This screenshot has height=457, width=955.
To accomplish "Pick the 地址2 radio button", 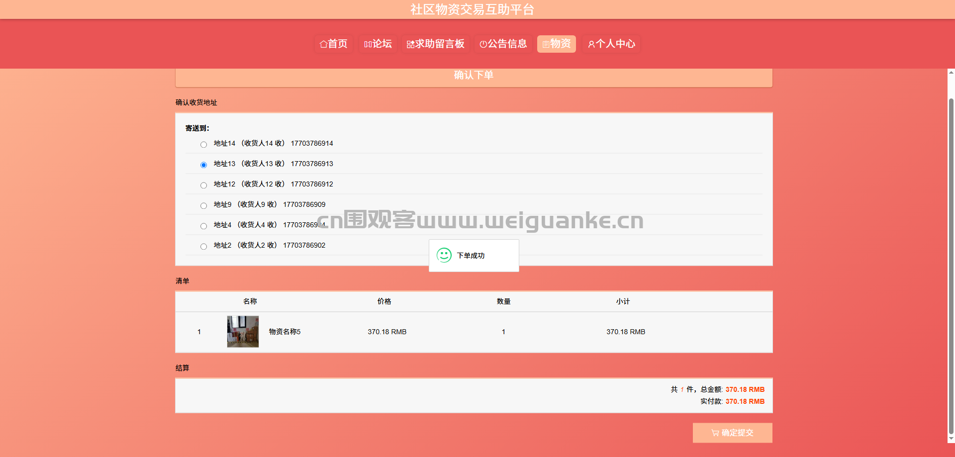I will 203,247.
